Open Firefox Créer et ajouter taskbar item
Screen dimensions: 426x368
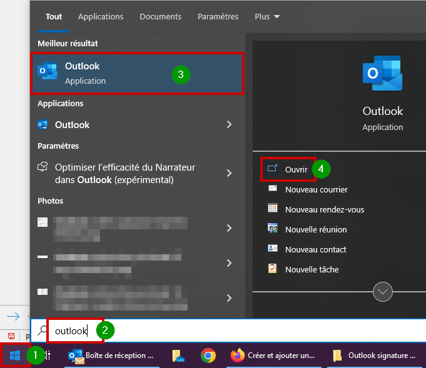click(274, 356)
